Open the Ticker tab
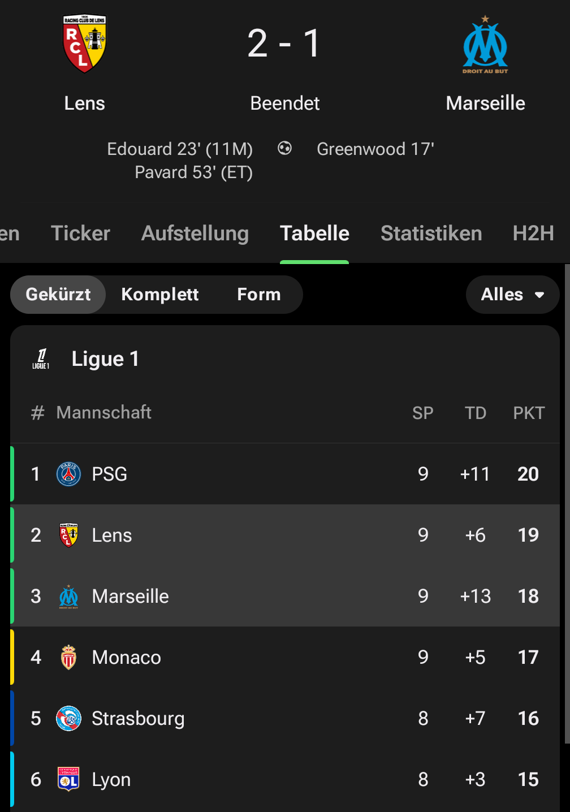Viewport: 570px width, 812px height. [x=80, y=234]
